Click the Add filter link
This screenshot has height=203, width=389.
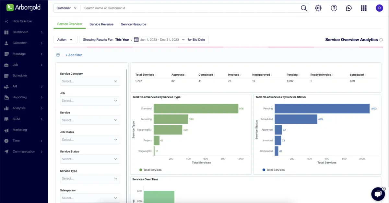click(74, 55)
